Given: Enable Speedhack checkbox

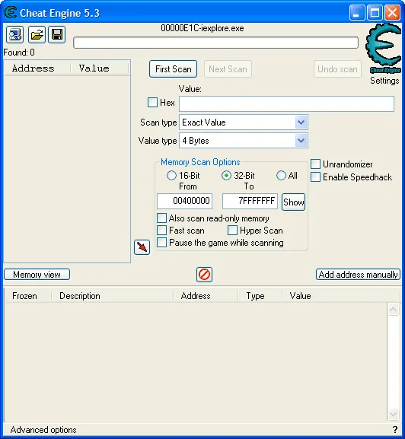Looking at the screenshot, I should click(316, 177).
